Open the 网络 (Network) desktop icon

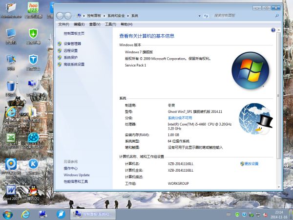[11, 62]
